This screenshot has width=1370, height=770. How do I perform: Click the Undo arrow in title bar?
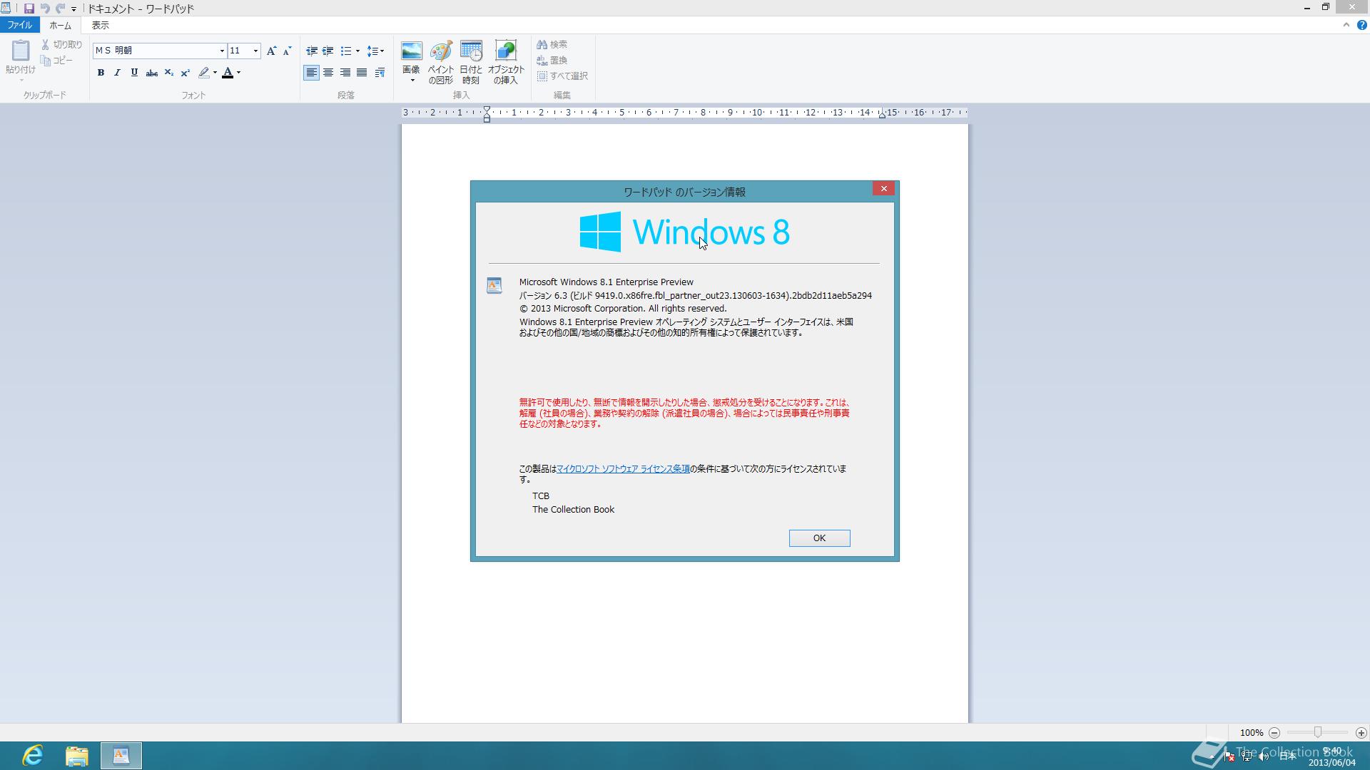pyautogui.click(x=45, y=9)
